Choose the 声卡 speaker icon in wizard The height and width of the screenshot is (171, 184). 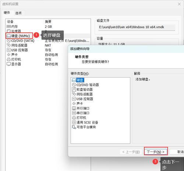pos(74,103)
